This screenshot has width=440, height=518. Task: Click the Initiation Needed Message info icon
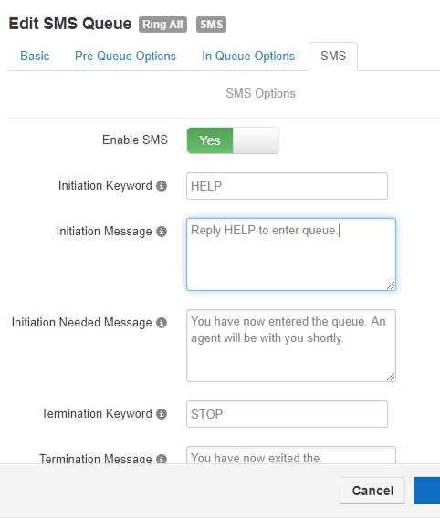[x=162, y=323]
